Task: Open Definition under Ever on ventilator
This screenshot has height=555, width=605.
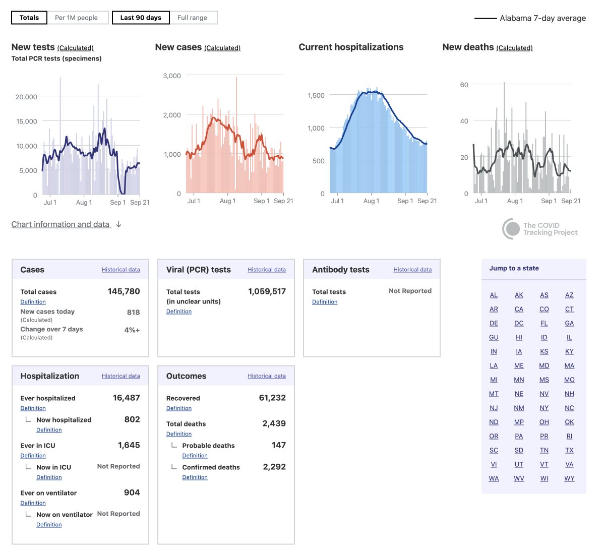Action: click(x=33, y=503)
